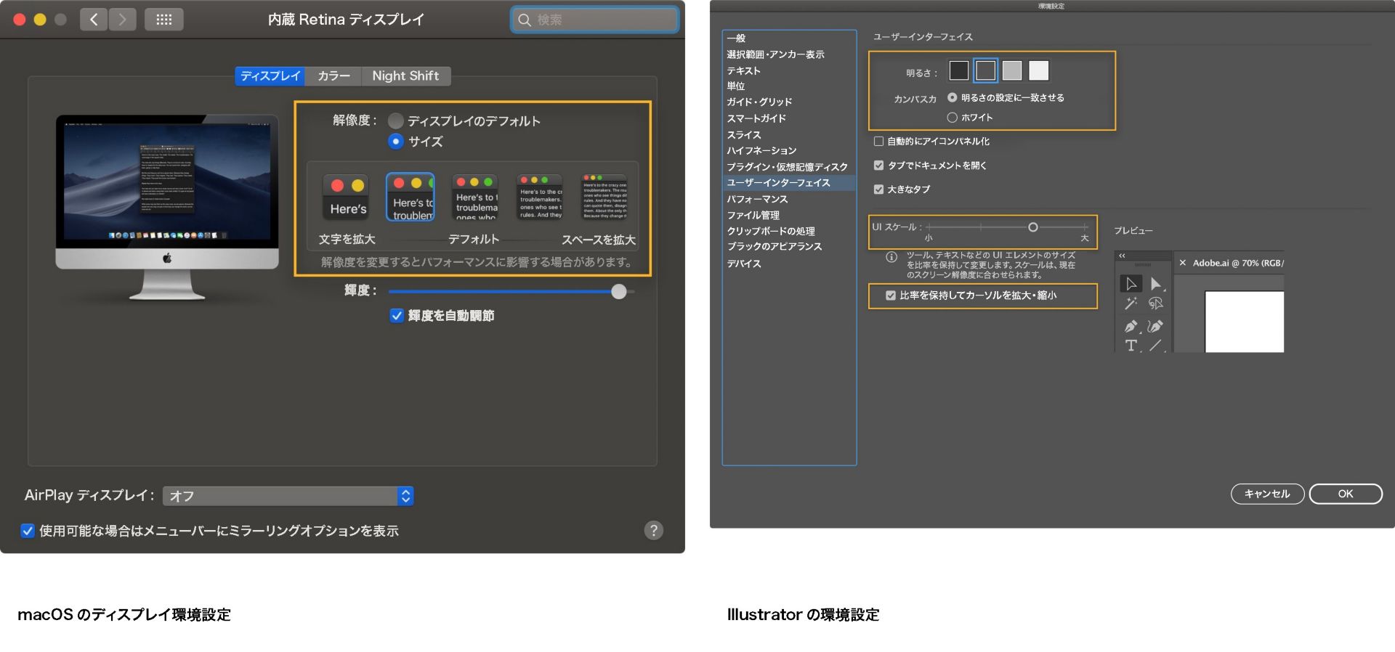Toggle 輝度を自動調節 checkbox
Image resolution: width=1395 pixels, height=652 pixels.
point(397,316)
